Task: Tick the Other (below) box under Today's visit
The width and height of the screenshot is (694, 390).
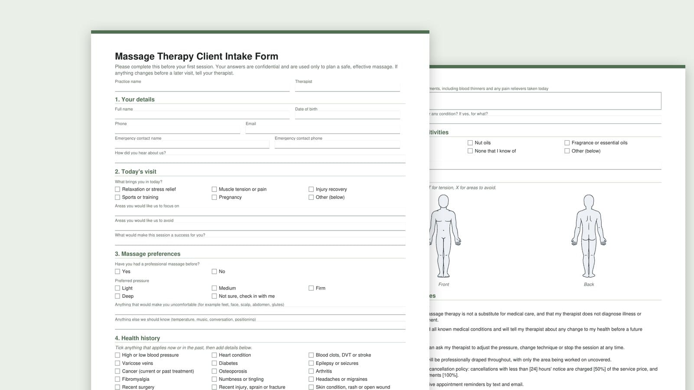Action: click(311, 197)
